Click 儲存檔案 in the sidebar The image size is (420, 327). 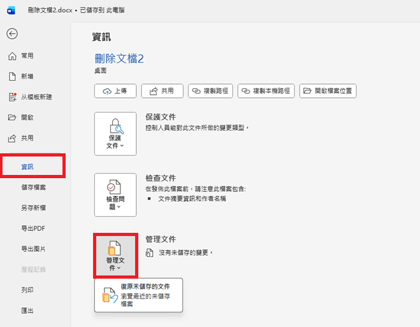coord(33,187)
